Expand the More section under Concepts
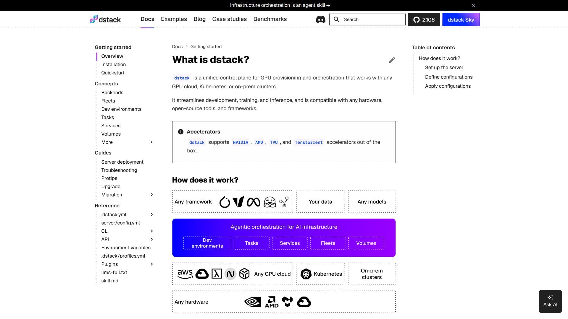Viewport: 568px width, 319px height. point(152,142)
